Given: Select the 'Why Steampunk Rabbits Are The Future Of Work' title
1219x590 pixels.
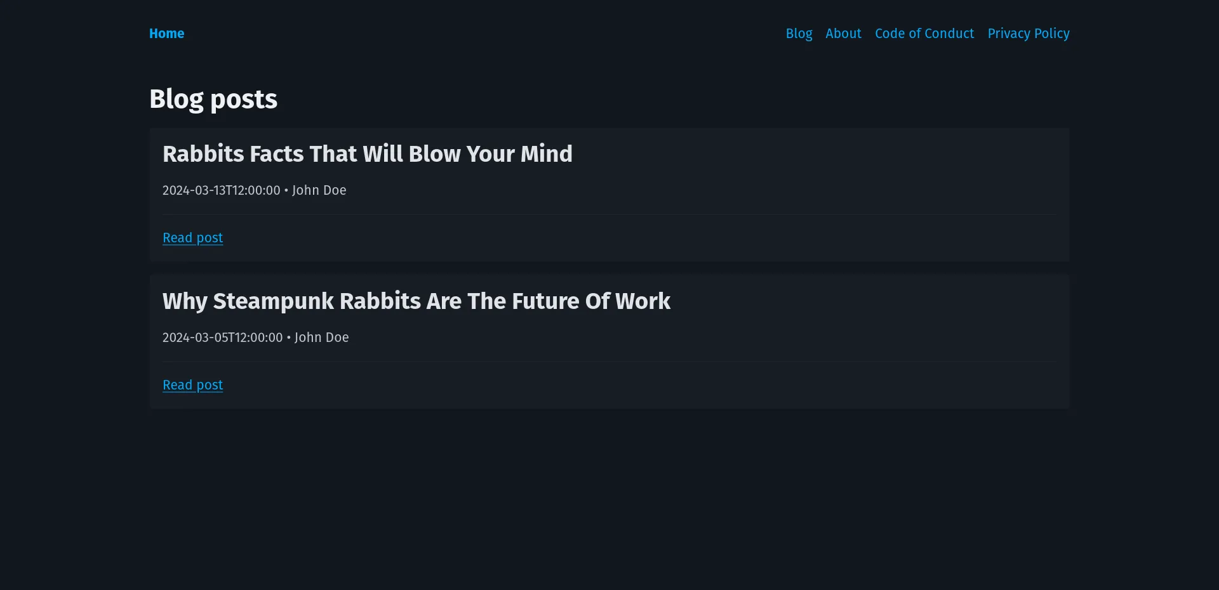Looking at the screenshot, I should pos(416,301).
